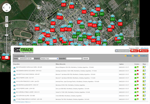This screenshot has height=104, width=150.
Task: Select red taxi marker 099
Action: [x=110, y=28]
